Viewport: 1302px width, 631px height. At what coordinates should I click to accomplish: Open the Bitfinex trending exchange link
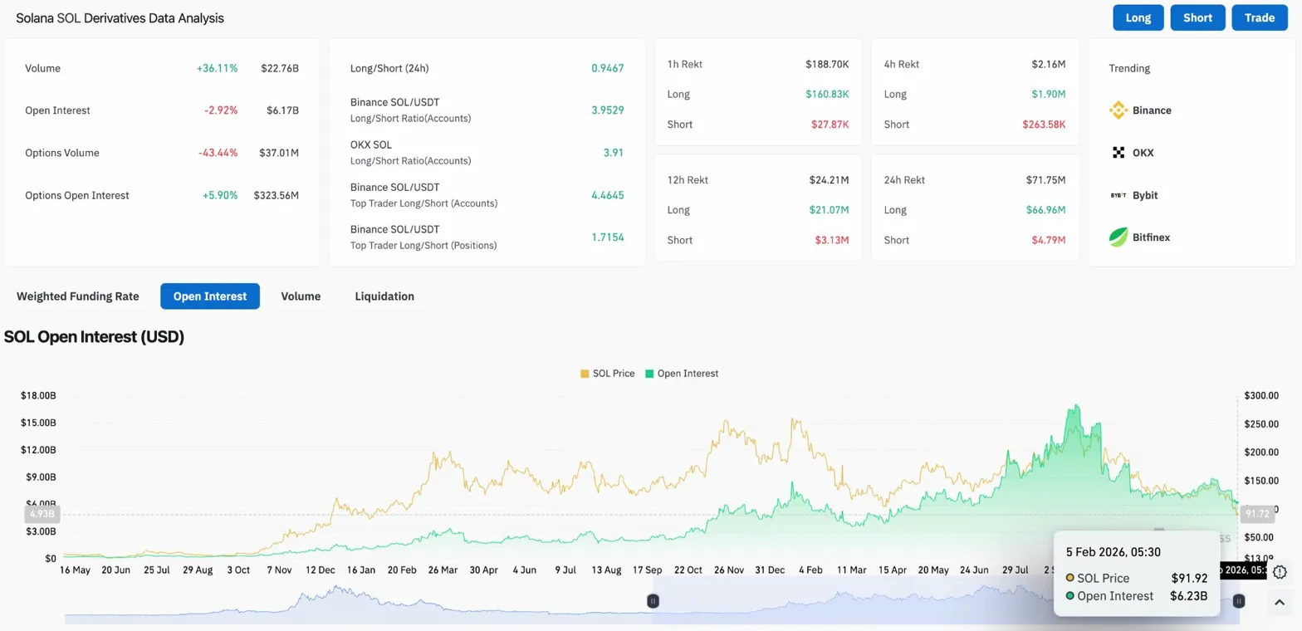click(x=1151, y=237)
